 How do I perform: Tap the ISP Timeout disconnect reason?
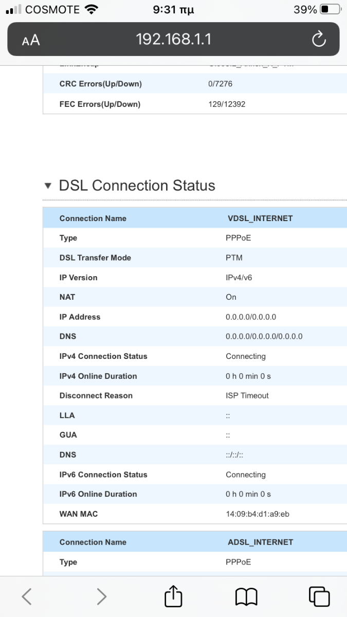[247, 396]
